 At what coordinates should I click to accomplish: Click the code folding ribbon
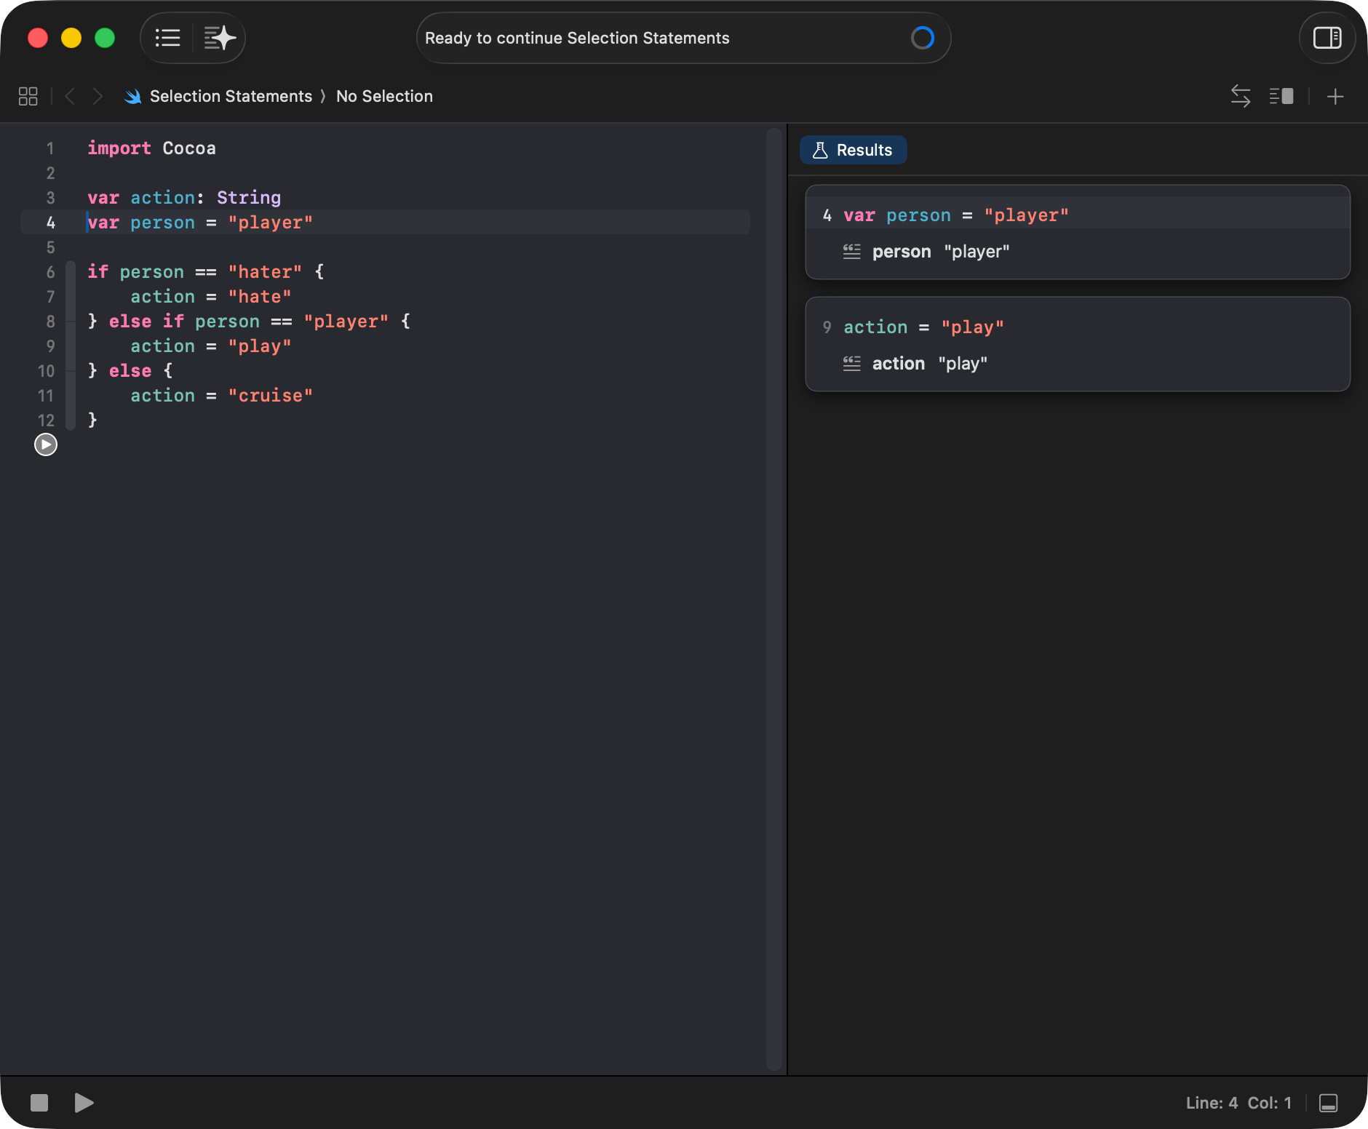tap(71, 346)
